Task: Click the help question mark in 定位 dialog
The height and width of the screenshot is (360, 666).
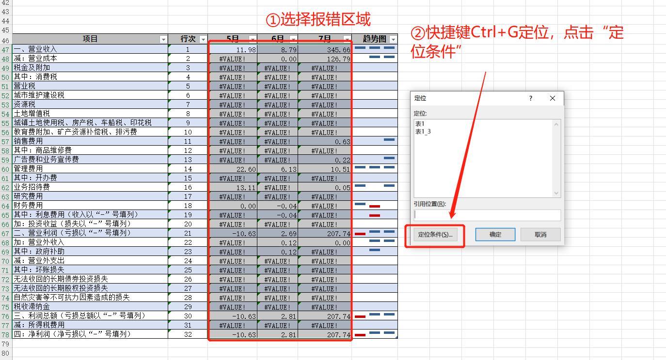Action: 530,98
